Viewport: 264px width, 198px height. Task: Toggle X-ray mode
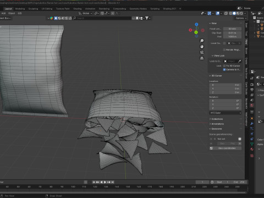(x=226, y=13)
